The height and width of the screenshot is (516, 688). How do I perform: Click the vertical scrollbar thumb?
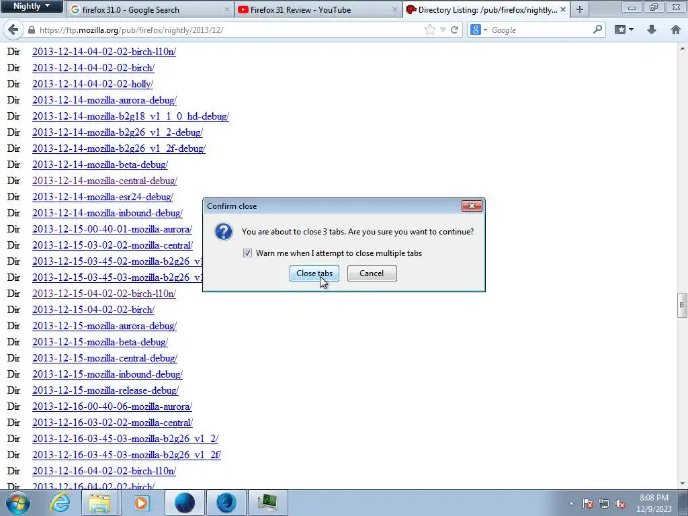[x=682, y=304]
